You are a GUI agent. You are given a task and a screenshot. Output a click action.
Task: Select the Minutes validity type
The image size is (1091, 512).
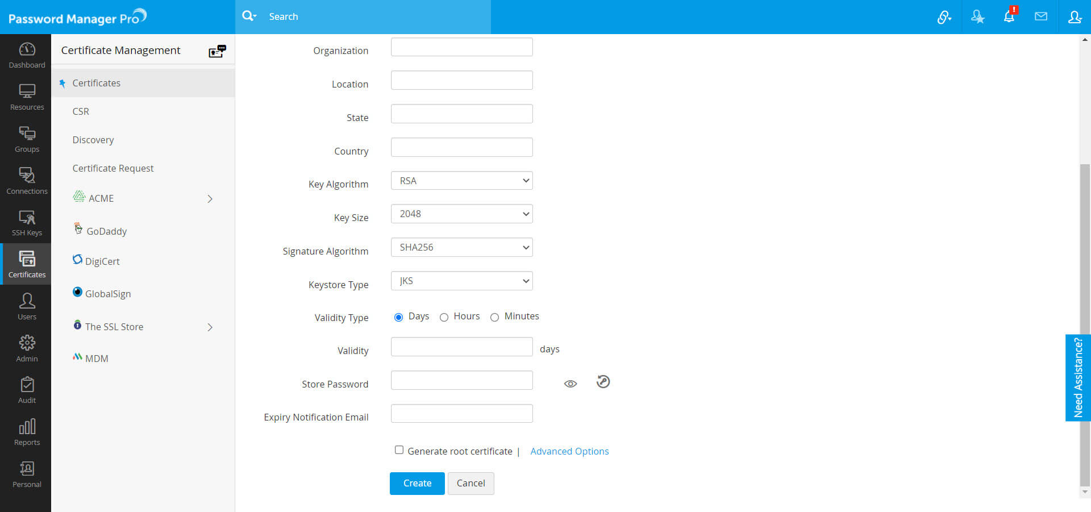tap(494, 317)
